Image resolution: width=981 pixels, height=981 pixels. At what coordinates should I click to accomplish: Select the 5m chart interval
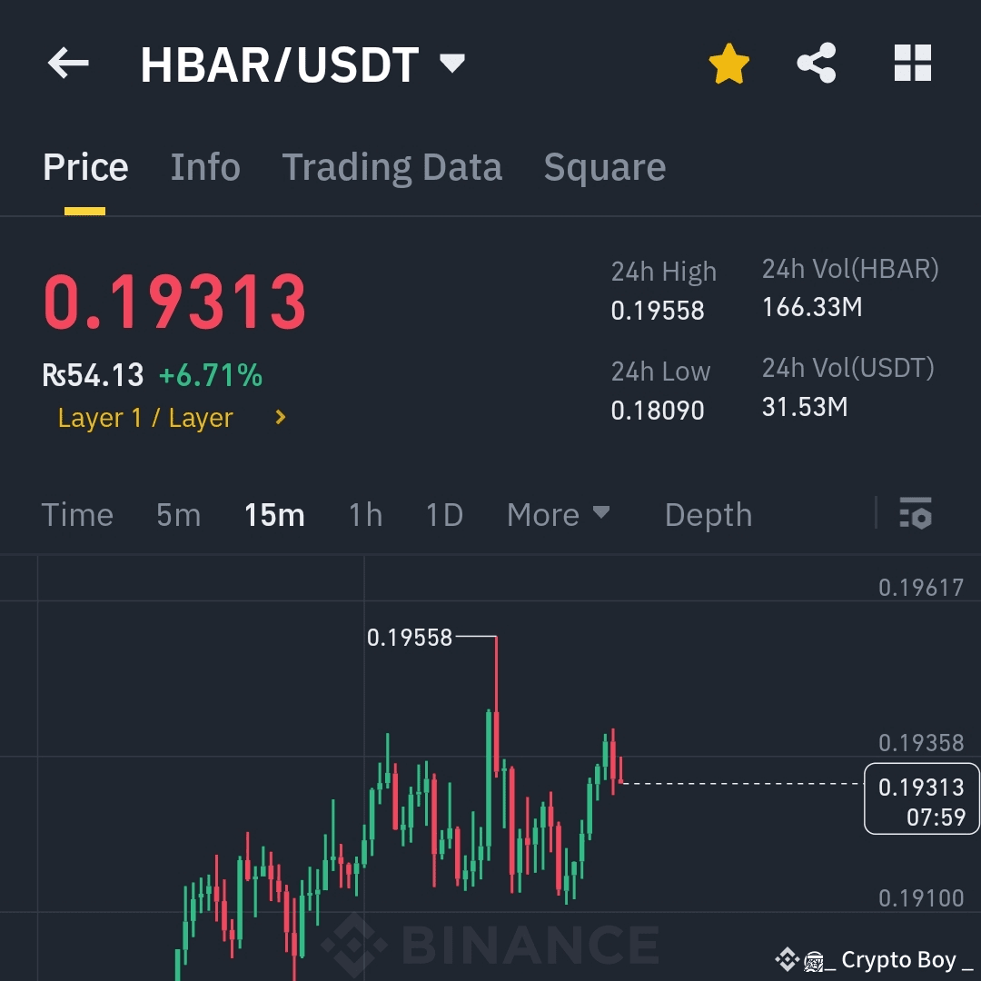click(178, 515)
